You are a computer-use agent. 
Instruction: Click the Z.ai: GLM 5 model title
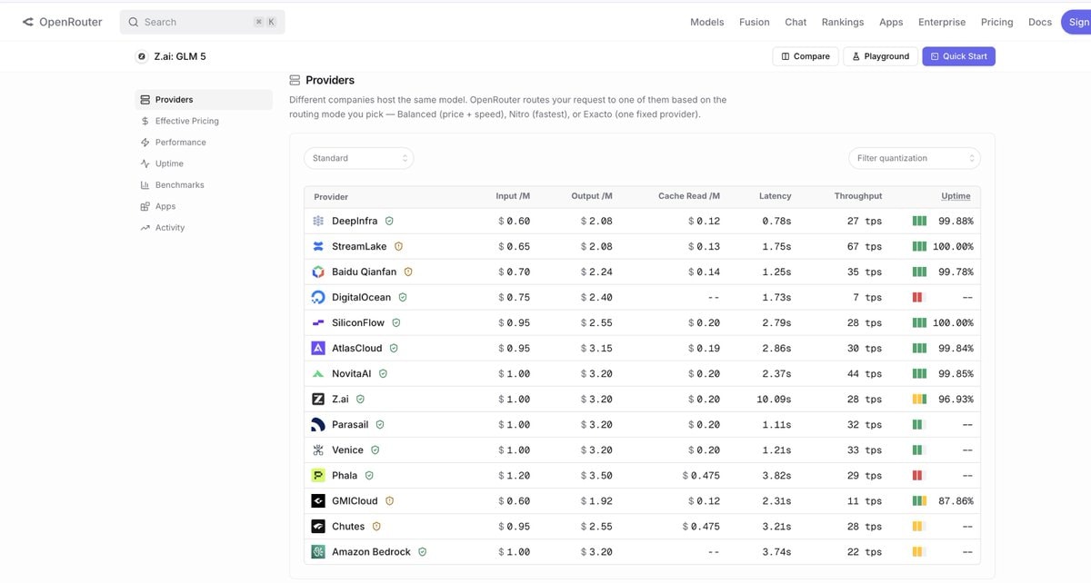pos(180,56)
